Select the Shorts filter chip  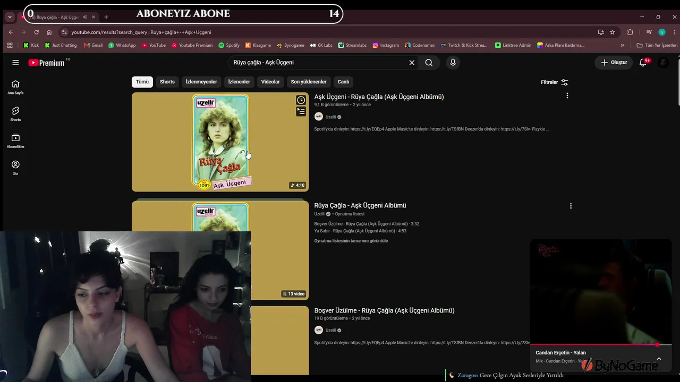click(167, 82)
